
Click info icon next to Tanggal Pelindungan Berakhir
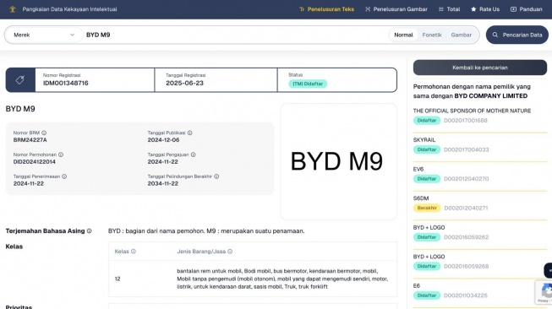[216, 176]
